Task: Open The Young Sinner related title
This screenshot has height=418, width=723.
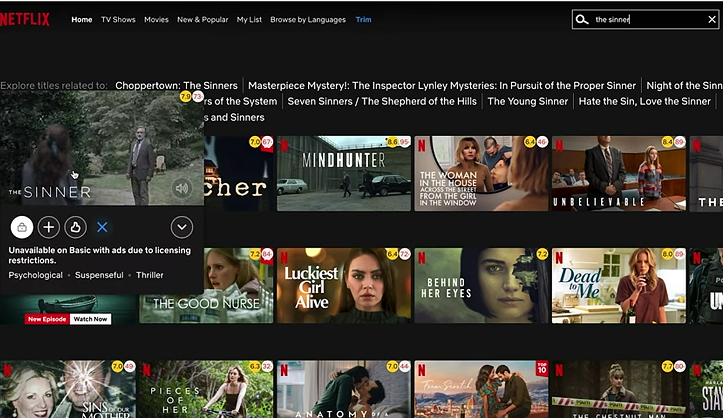Action: pos(527,101)
